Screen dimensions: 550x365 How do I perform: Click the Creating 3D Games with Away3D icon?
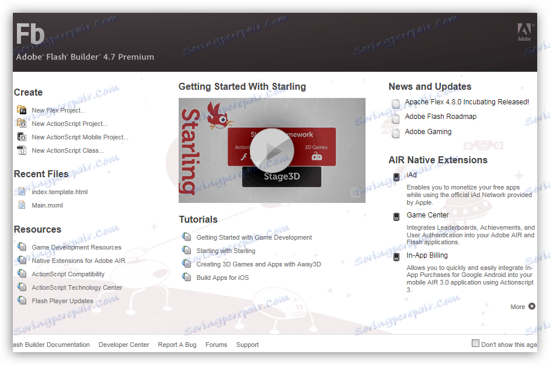[187, 264]
